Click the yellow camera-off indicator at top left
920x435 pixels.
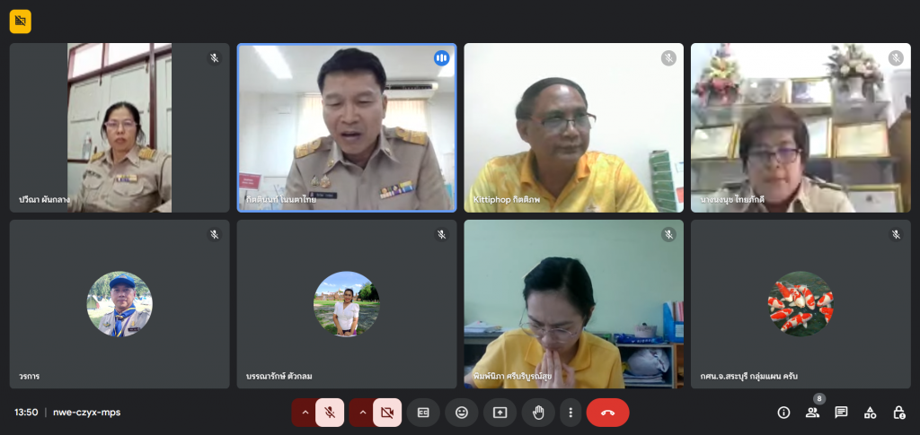point(20,21)
